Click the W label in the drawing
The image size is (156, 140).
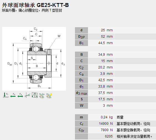coord(59,36)
